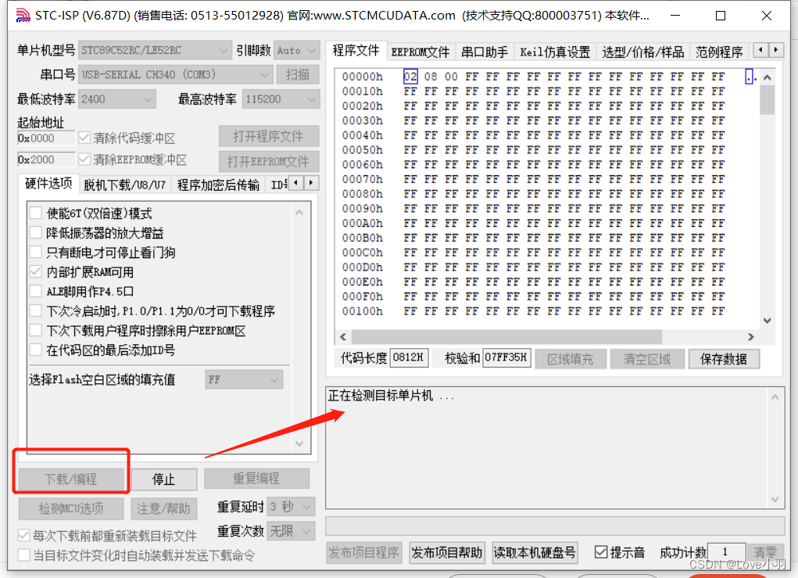Click 重复编程 button

256,479
